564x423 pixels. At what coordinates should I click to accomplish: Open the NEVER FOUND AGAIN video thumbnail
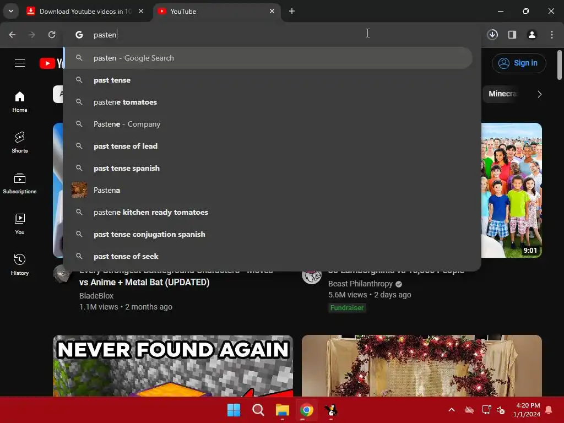(x=173, y=366)
